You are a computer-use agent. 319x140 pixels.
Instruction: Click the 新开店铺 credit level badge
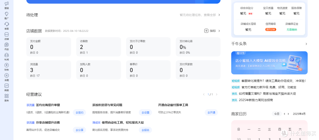[x=271, y=30]
